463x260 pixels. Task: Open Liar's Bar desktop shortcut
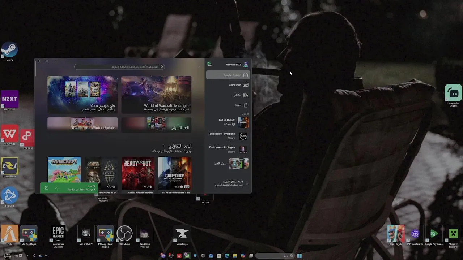205,198
